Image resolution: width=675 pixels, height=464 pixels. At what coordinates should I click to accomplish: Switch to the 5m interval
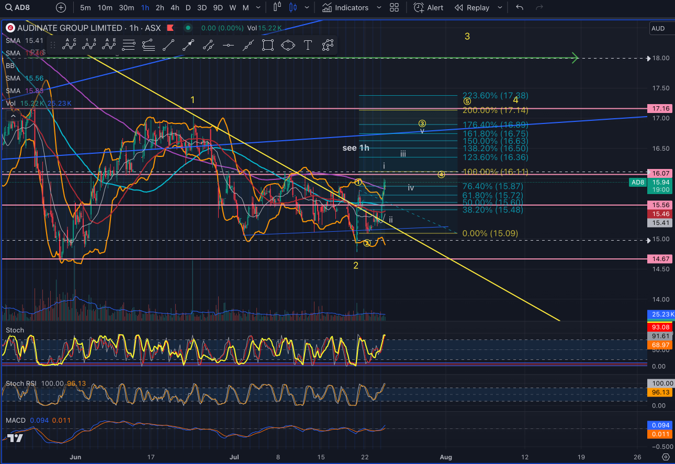[85, 8]
